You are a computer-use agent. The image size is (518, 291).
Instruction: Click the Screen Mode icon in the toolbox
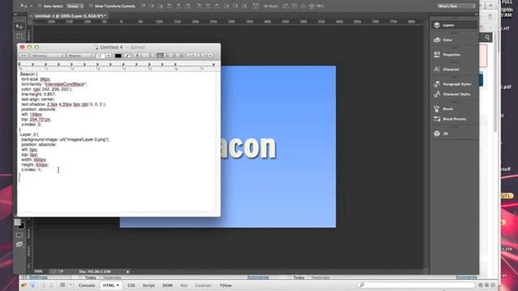[x=19, y=244]
